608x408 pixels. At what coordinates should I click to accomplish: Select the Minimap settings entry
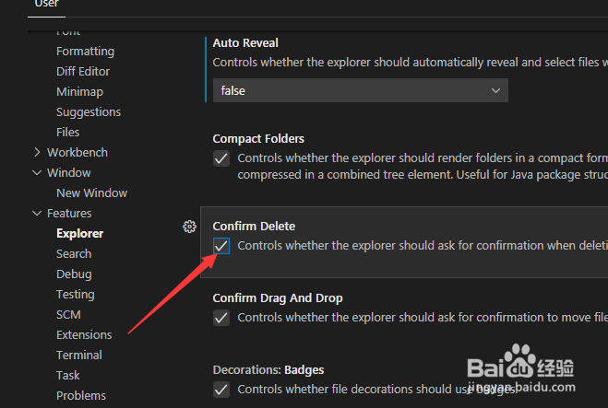[x=79, y=92]
